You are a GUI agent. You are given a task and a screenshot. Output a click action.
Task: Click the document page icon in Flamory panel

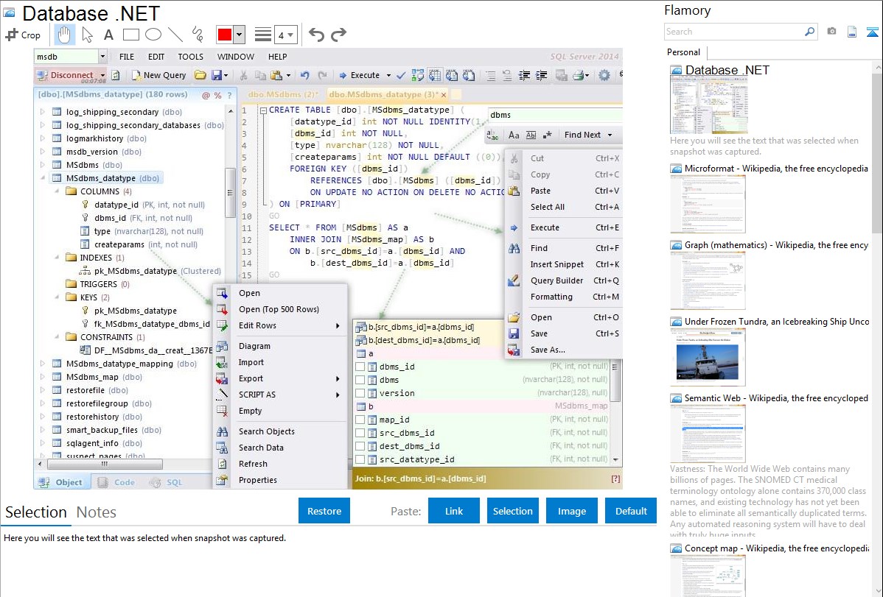coord(852,32)
